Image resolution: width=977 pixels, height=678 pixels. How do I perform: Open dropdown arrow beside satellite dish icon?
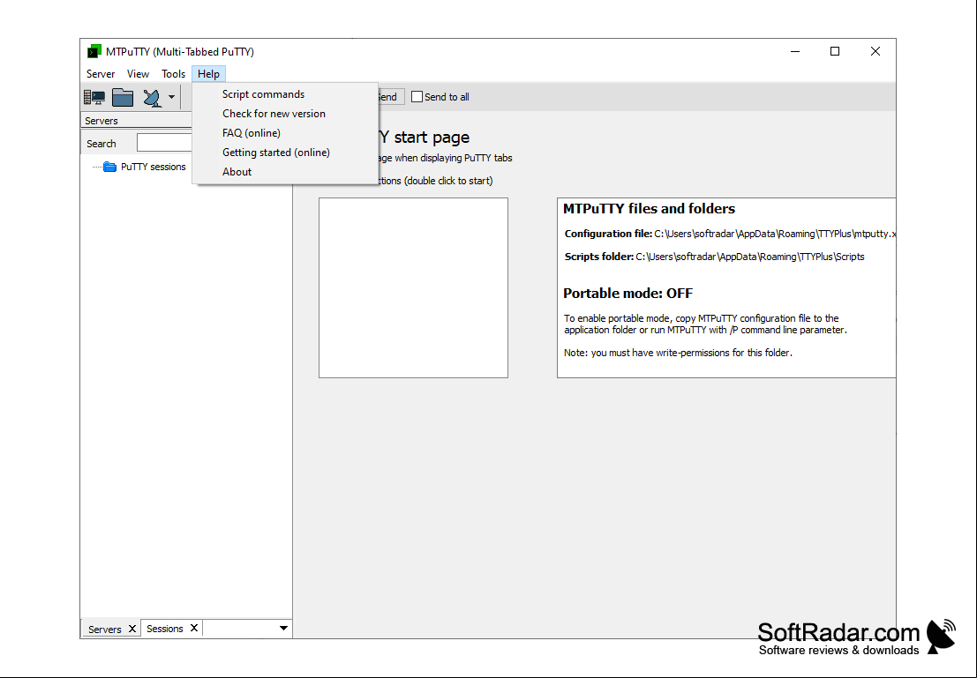click(x=171, y=97)
